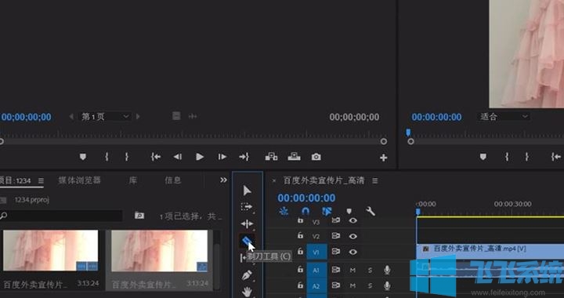Mark In point in Source monitor
Viewport: 564px width, 298px height.
click(107, 157)
